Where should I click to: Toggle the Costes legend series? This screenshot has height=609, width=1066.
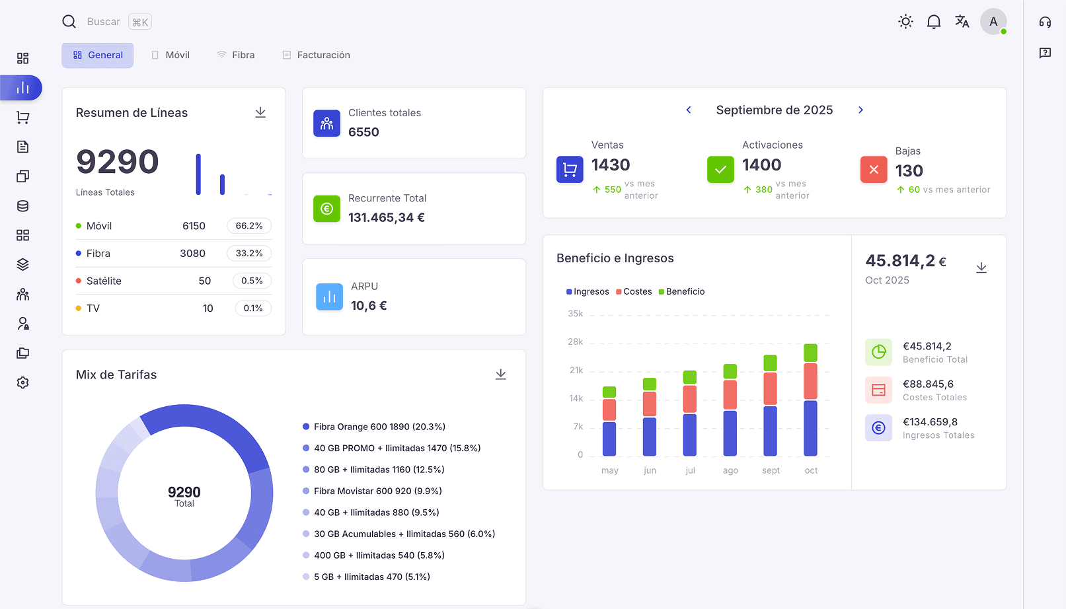634,292
